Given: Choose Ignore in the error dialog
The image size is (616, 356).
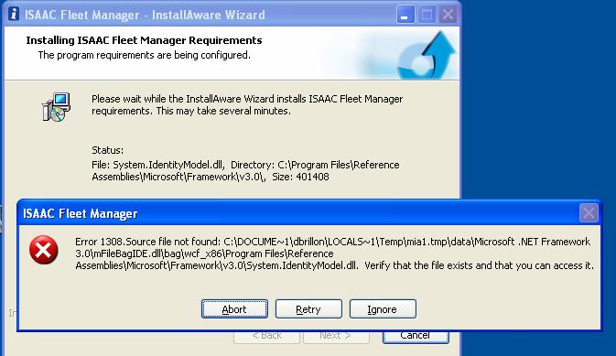Looking at the screenshot, I should [383, 309].
